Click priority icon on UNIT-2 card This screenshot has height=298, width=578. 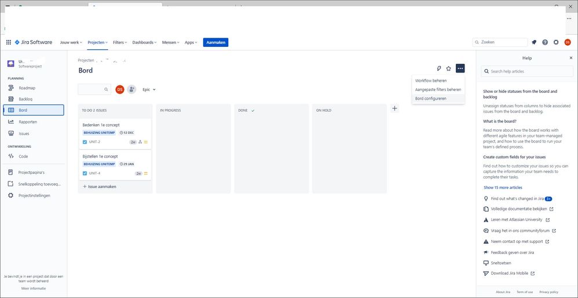(146, 142)
